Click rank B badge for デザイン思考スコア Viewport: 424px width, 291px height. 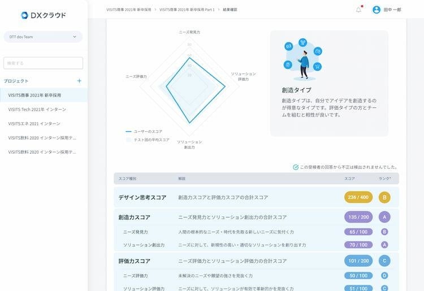(384, 197)
